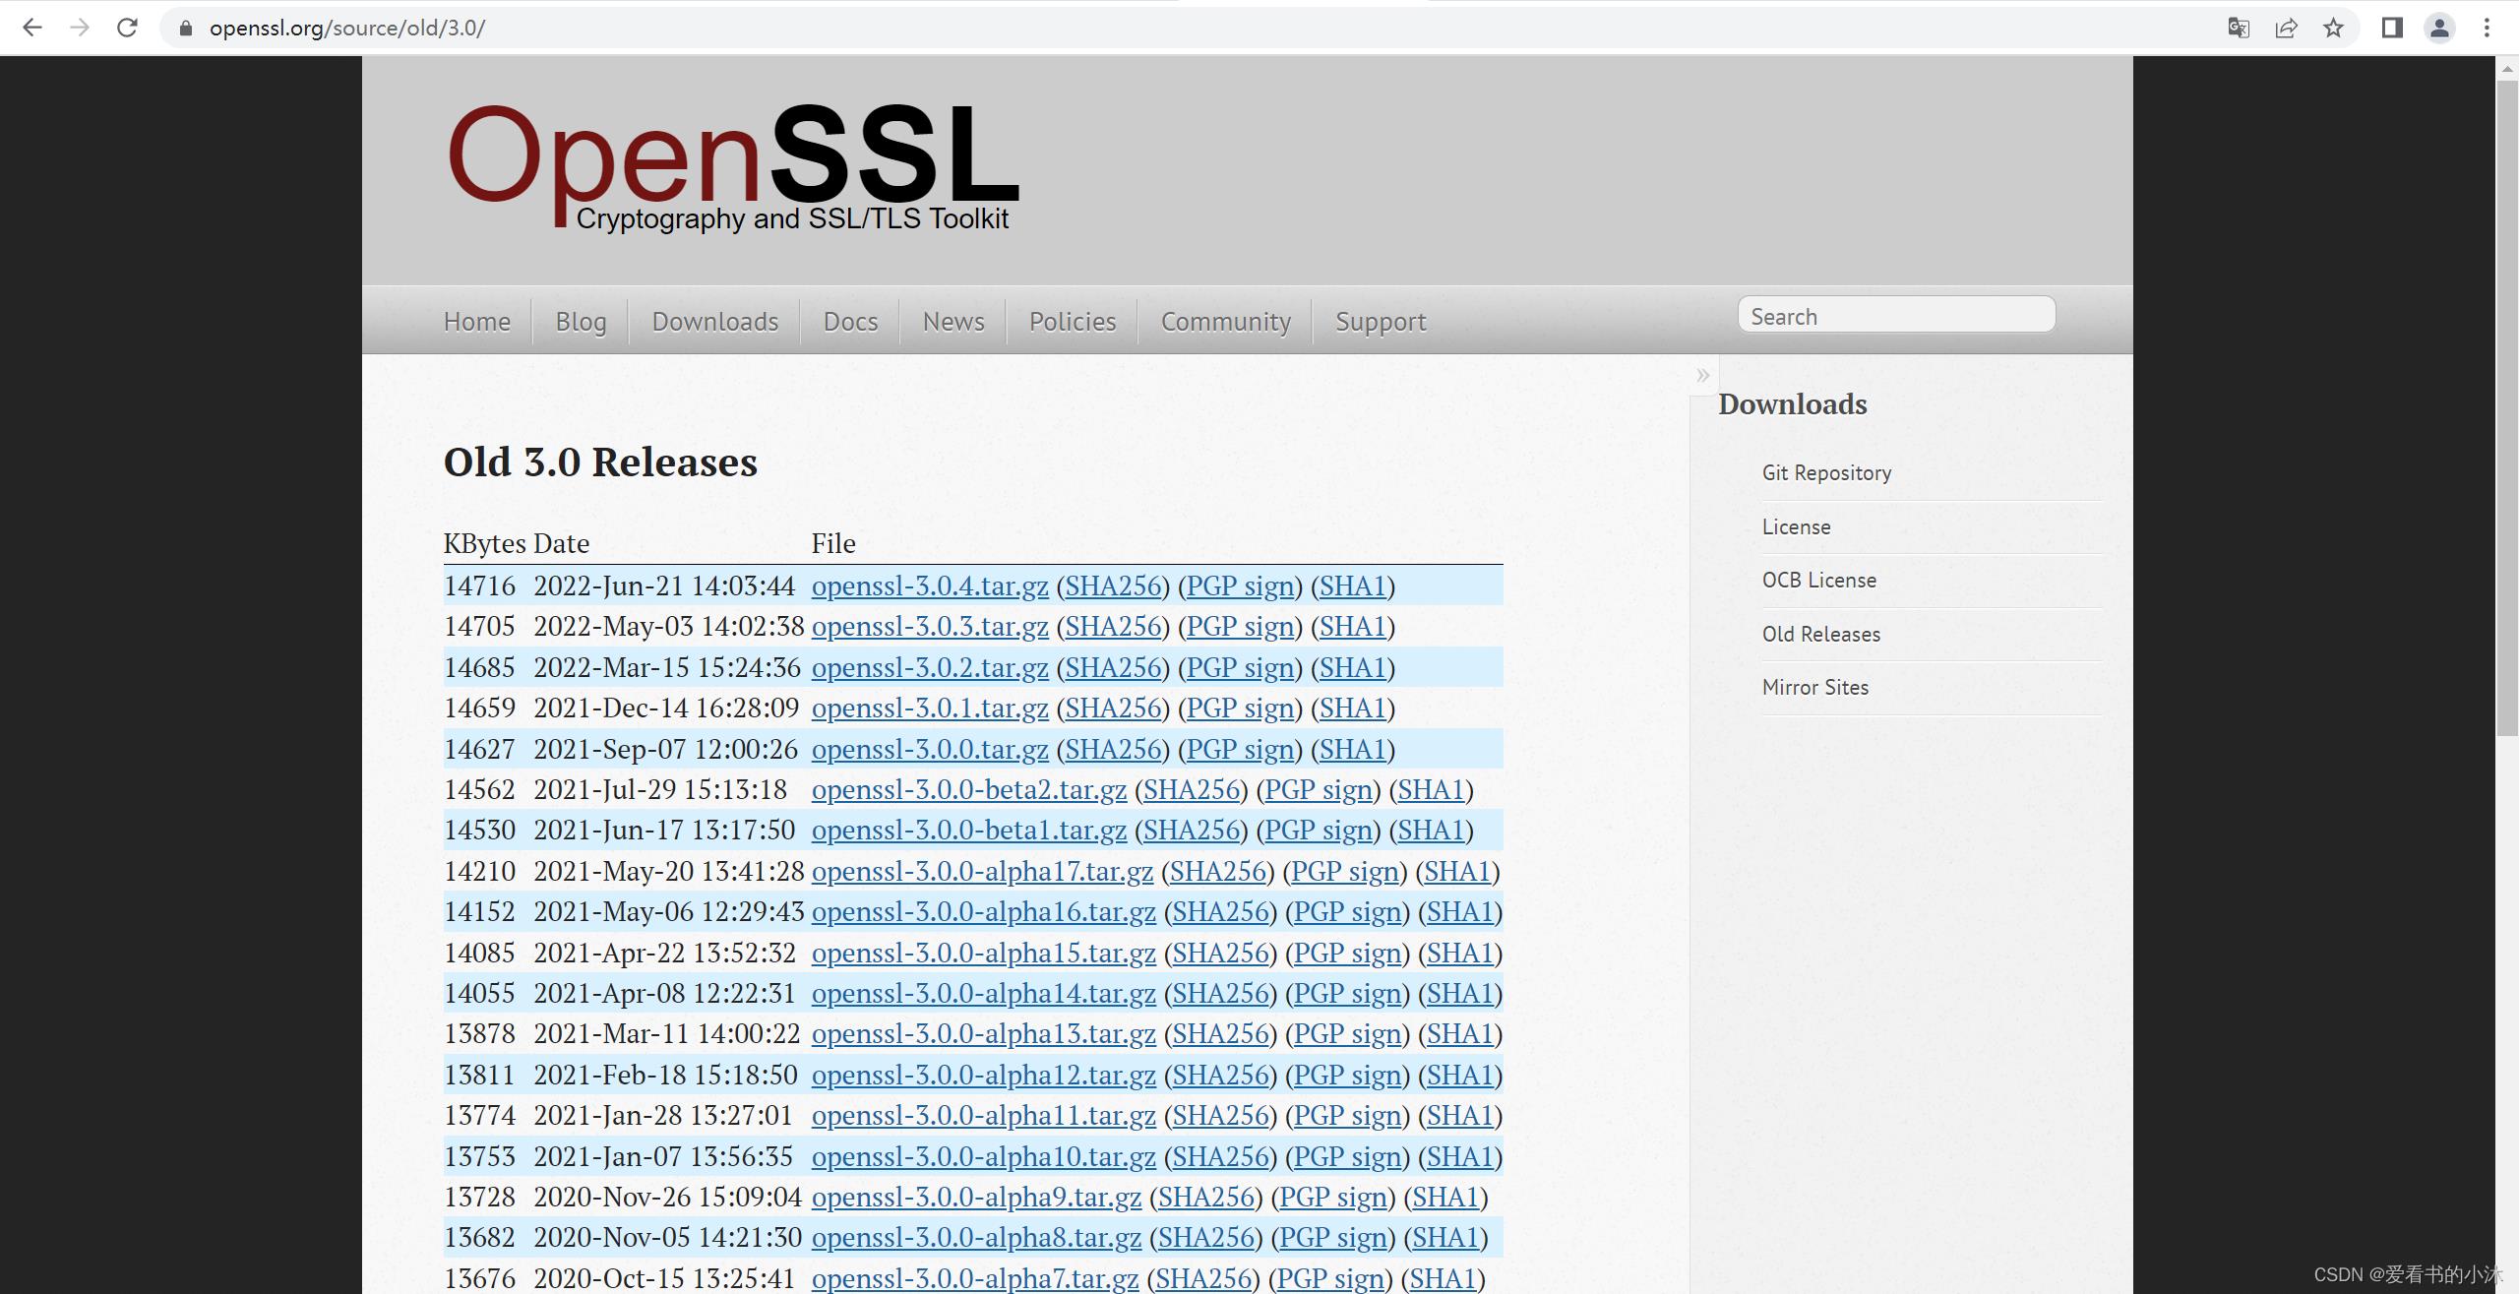Download openssl-3.0.0-alpha10.tar.gz
Screen dimensions: 2519x1294
coord(984,1156)
